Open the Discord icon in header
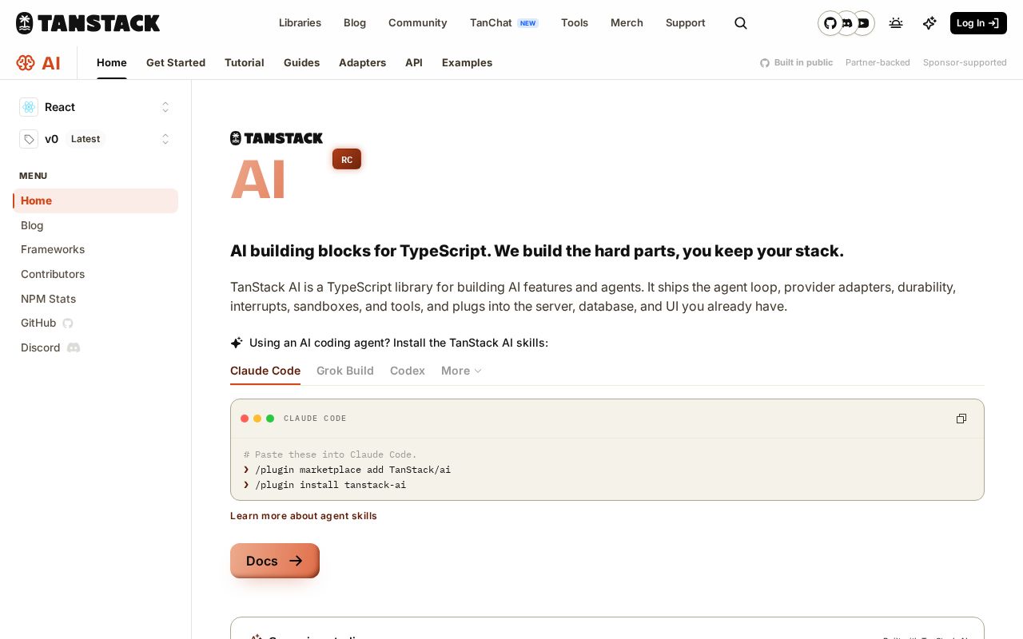This screenshot has width=1023, height=639. click(x=846, y=23)
